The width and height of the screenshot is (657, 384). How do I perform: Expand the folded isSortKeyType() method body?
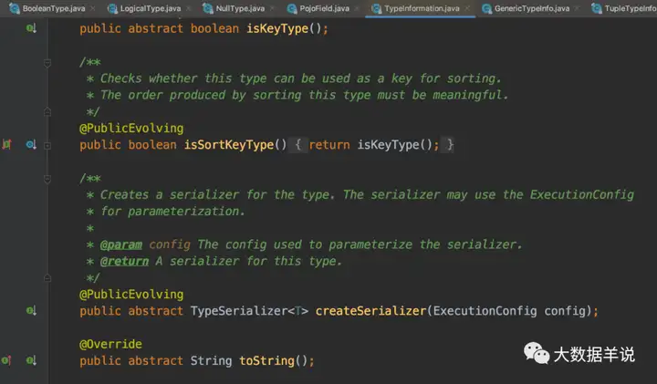tap(47, 146)
